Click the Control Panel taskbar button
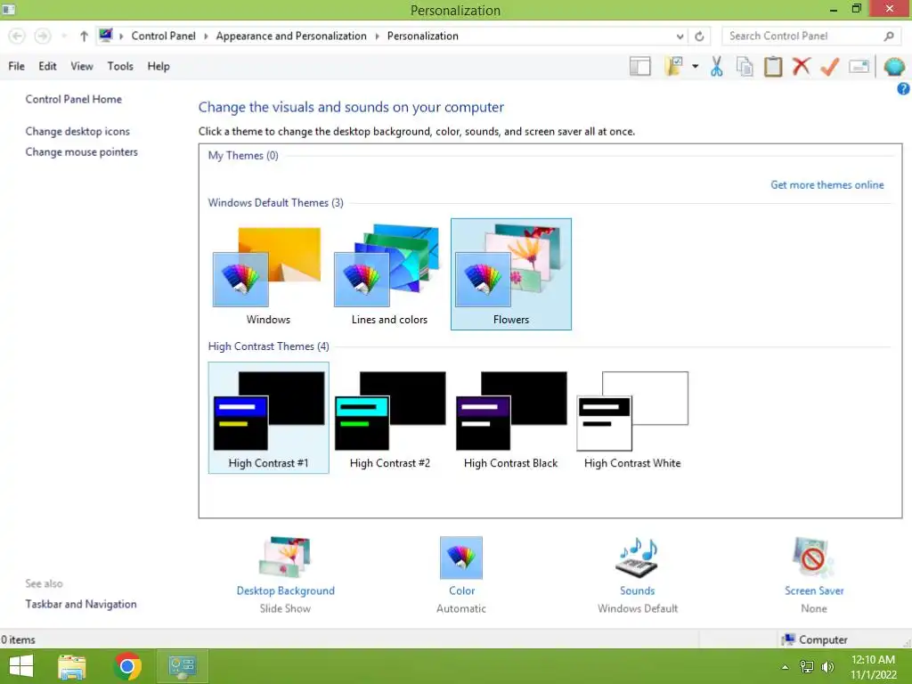This screenshot has width=912, height=684. [183, 666]
